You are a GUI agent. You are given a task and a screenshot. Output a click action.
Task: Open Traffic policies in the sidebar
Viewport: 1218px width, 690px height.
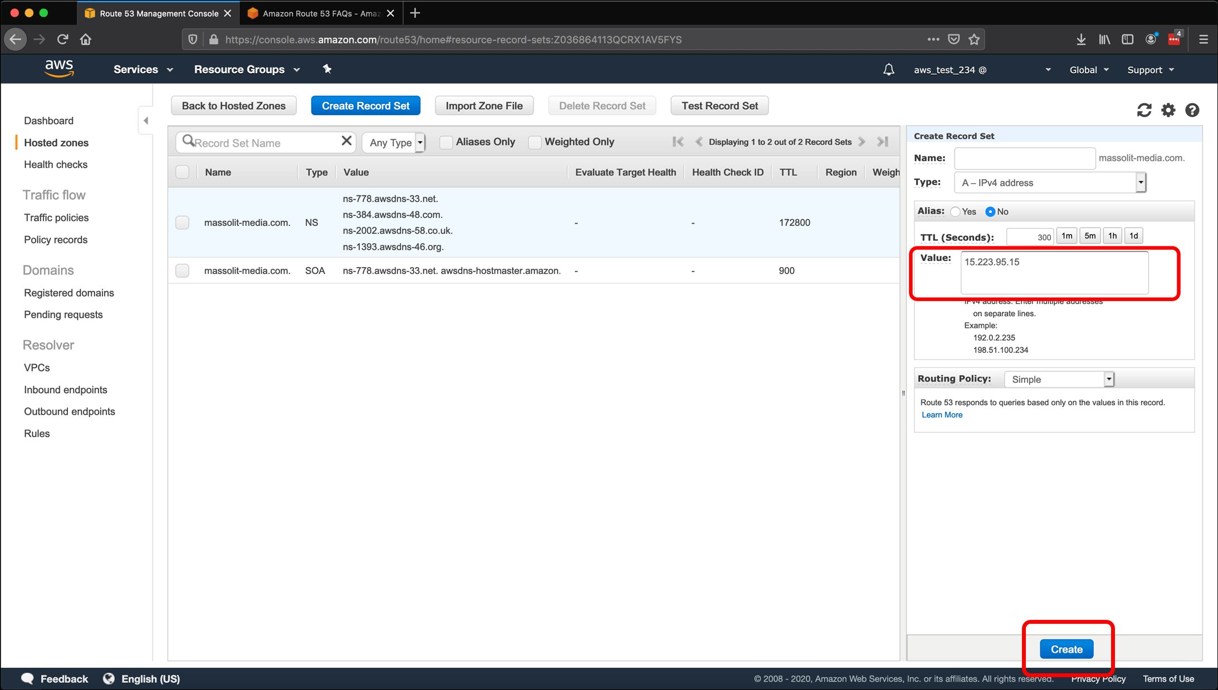pos(56,218)
